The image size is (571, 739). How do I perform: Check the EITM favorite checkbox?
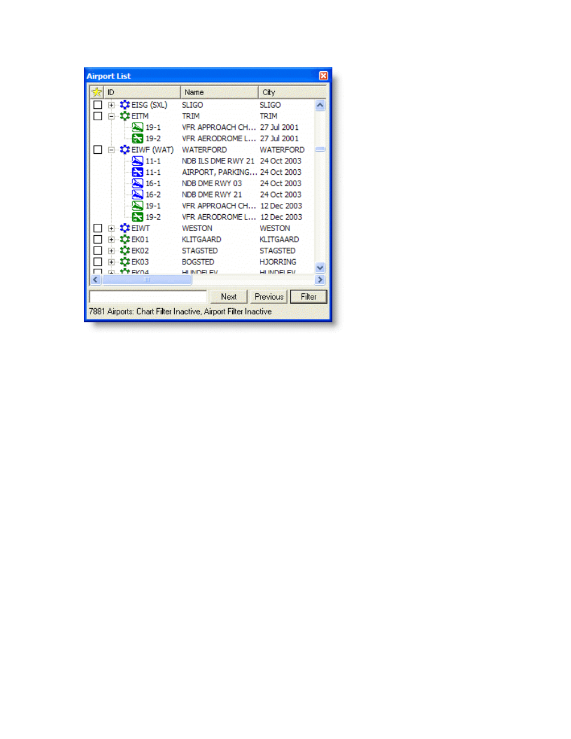click(x=98, y=116)
